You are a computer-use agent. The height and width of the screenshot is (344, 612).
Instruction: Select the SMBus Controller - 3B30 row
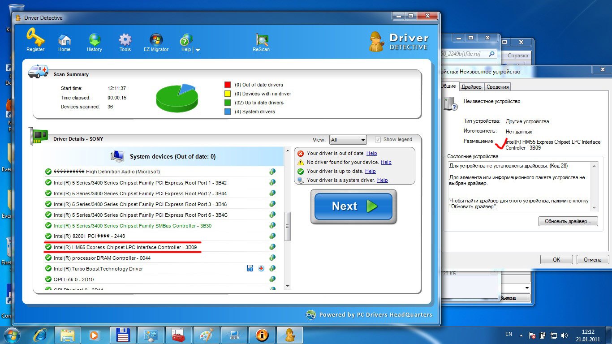click(161, 226)
